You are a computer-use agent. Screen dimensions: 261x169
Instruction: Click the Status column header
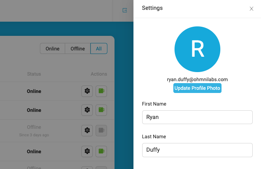point(34,74)
